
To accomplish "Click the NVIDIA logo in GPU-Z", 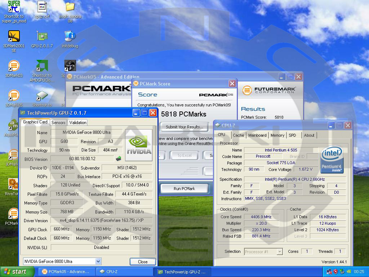I will (x=139, y=145).
